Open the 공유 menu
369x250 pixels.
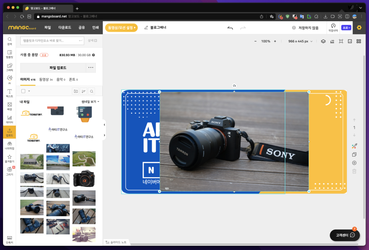(x=81, y=27)
